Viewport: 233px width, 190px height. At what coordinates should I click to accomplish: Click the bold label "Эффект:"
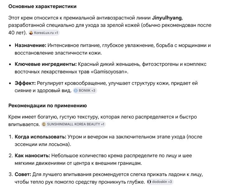click(25, 83)
